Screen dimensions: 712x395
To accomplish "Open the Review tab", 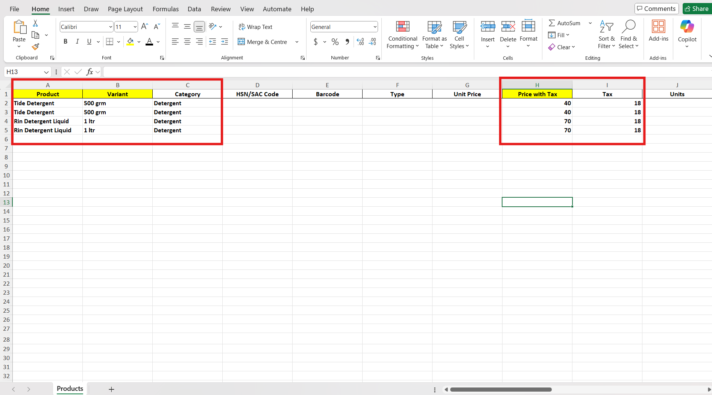I will point(221,9).
